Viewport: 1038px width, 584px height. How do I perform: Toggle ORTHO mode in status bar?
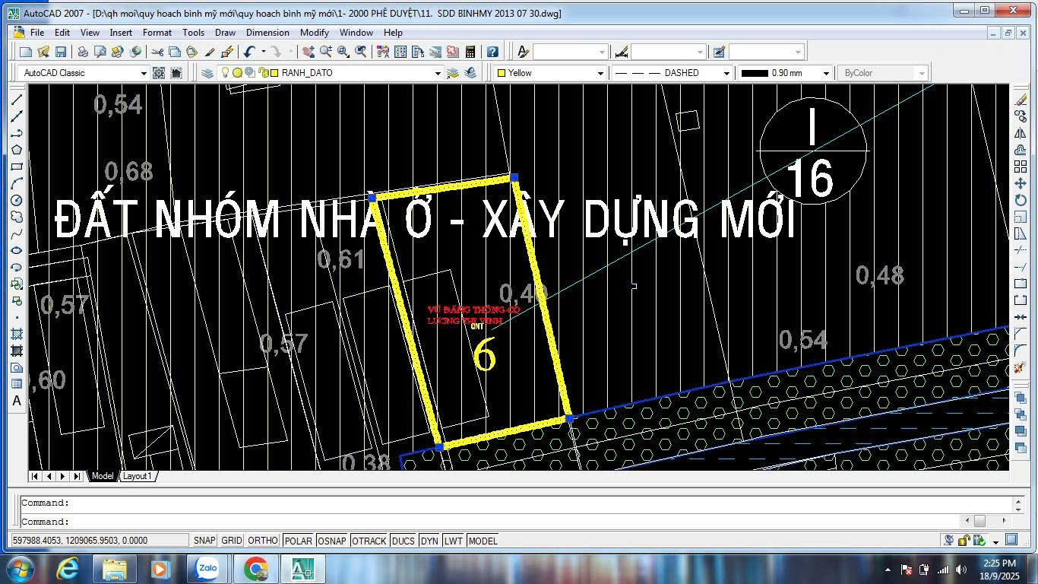click(x=263, y=541)
